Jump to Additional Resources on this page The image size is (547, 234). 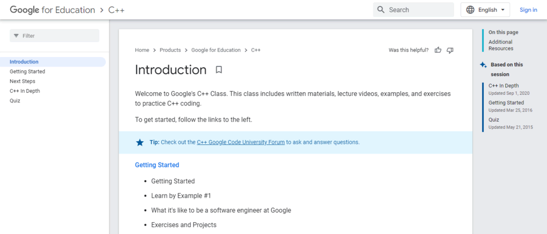501,45
